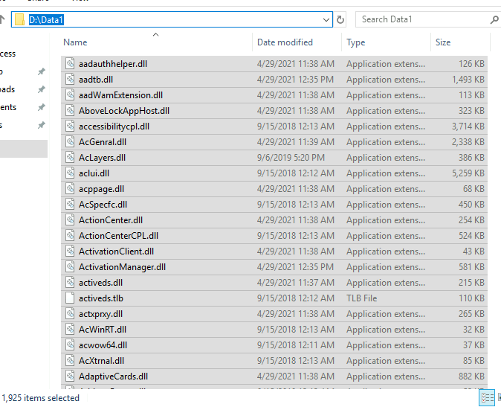
Task: Click the 882 KB size cell
Action: pyautogui.click(x=471, y=376)
